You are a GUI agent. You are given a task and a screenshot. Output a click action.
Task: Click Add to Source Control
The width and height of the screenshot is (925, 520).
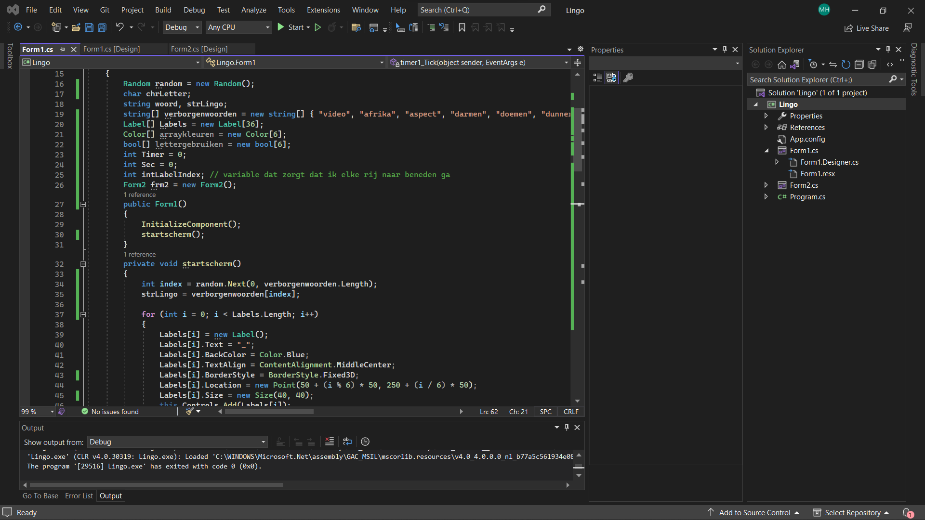[x=754, y=512]
